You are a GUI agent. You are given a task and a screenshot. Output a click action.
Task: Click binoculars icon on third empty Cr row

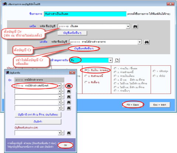[x=69, y=97]
